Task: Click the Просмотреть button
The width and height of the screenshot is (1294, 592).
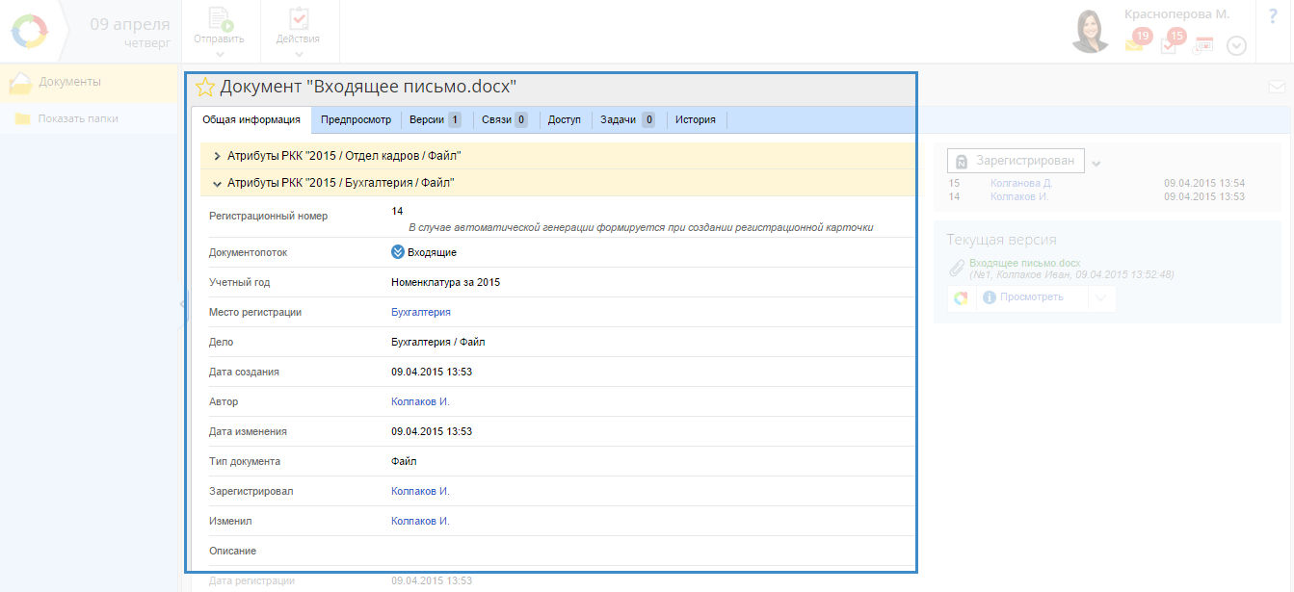Action: 1031,297
